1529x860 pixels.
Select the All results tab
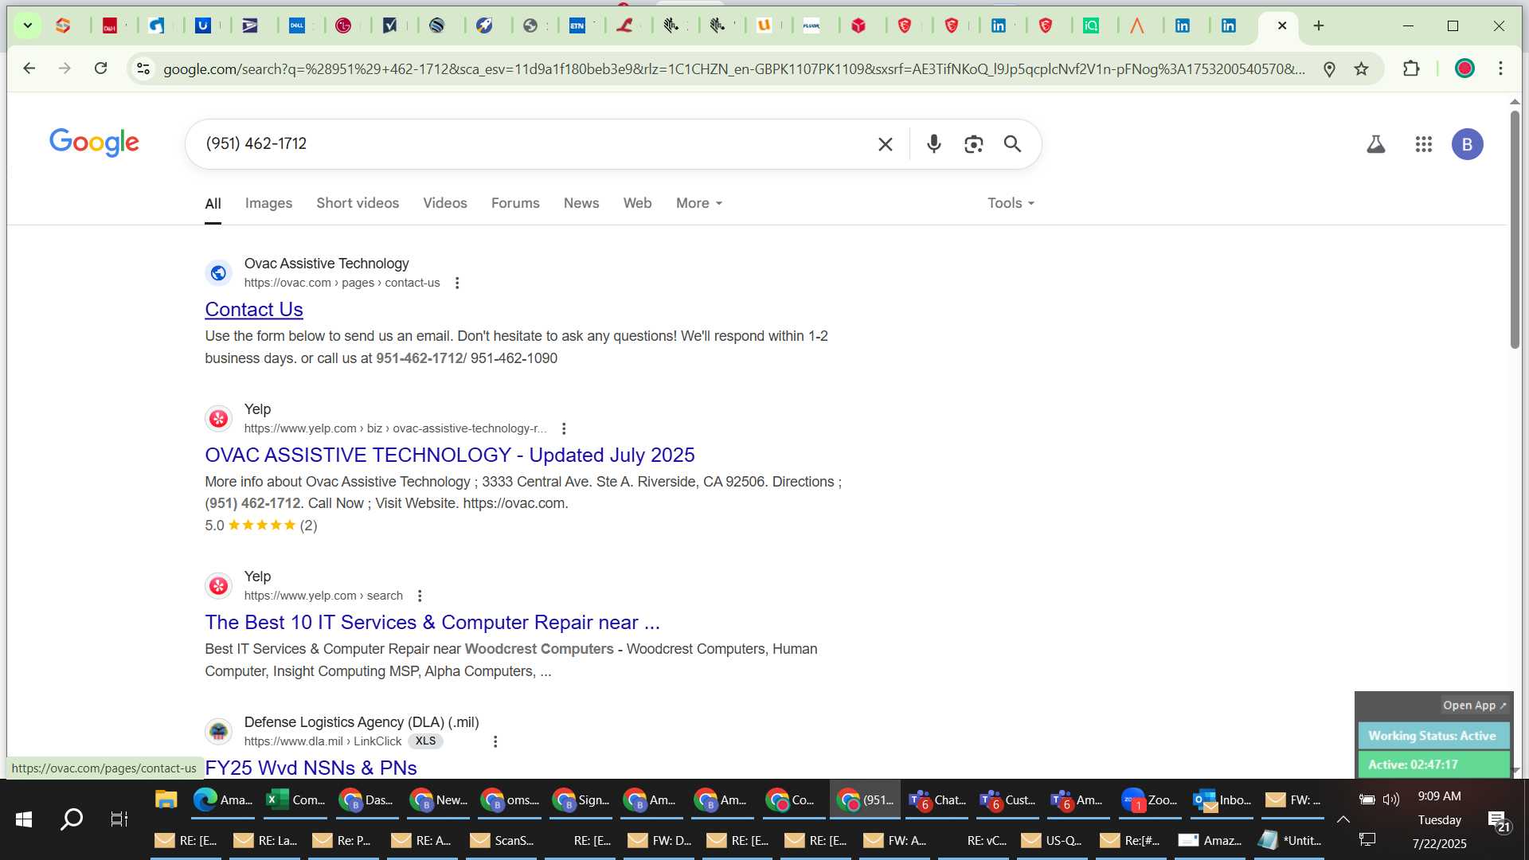coord(213,203)
